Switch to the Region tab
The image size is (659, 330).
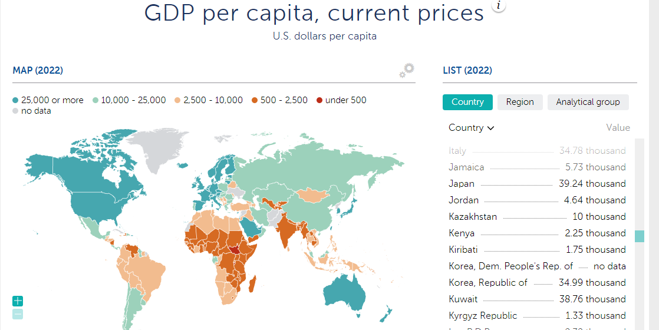520,102
